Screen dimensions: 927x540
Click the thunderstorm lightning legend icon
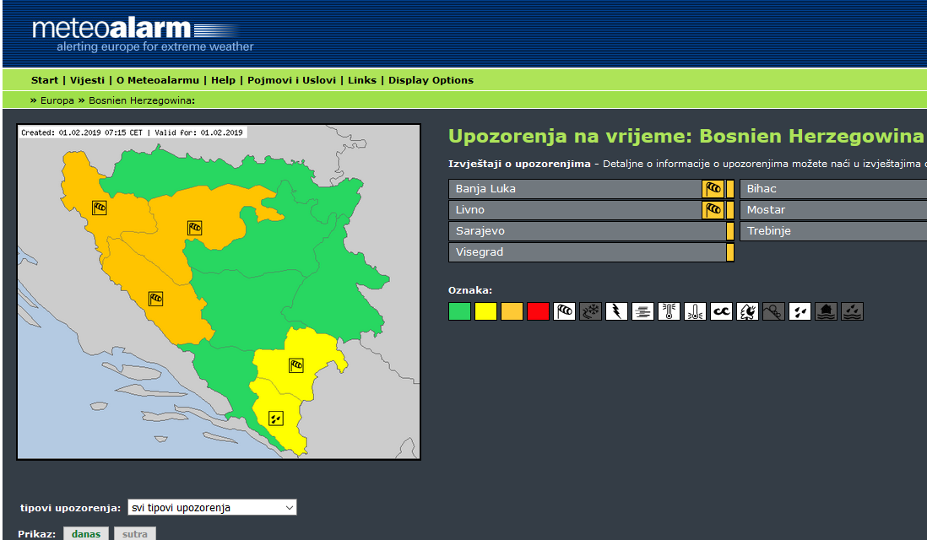[616, 311]
